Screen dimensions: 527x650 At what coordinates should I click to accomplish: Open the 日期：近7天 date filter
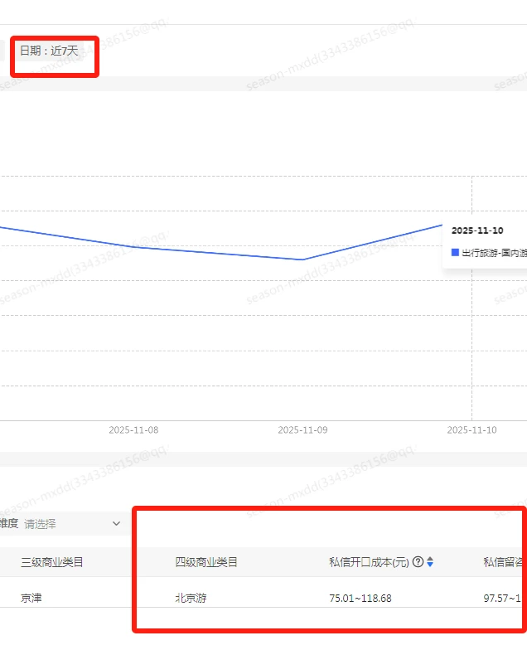(x=49, y=51)
